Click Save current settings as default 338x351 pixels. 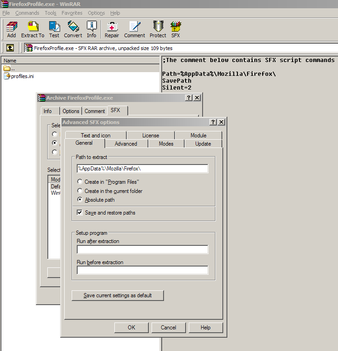coord(118,295)
